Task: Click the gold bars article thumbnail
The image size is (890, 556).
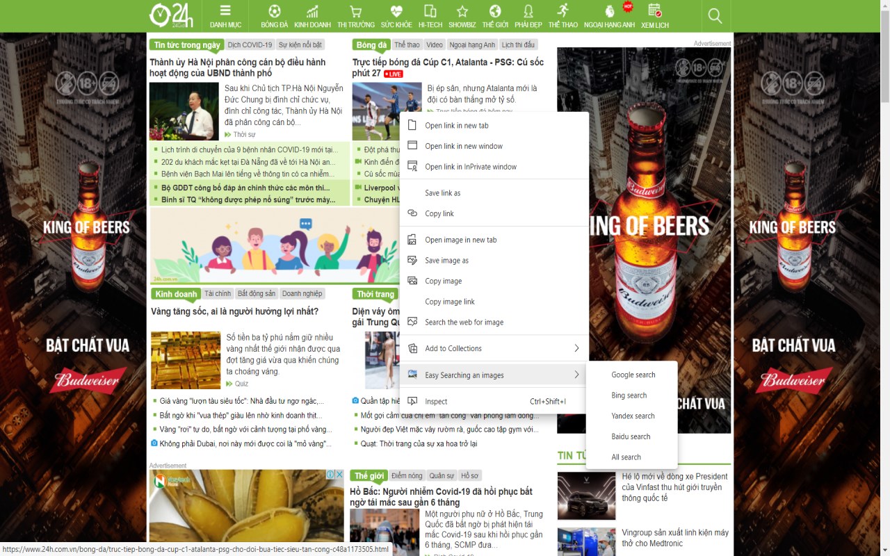Action: point(186,360)
